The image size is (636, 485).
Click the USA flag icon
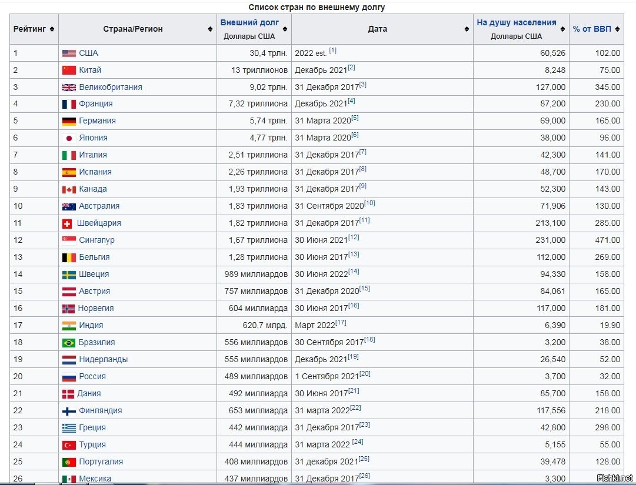click(69, 53)
